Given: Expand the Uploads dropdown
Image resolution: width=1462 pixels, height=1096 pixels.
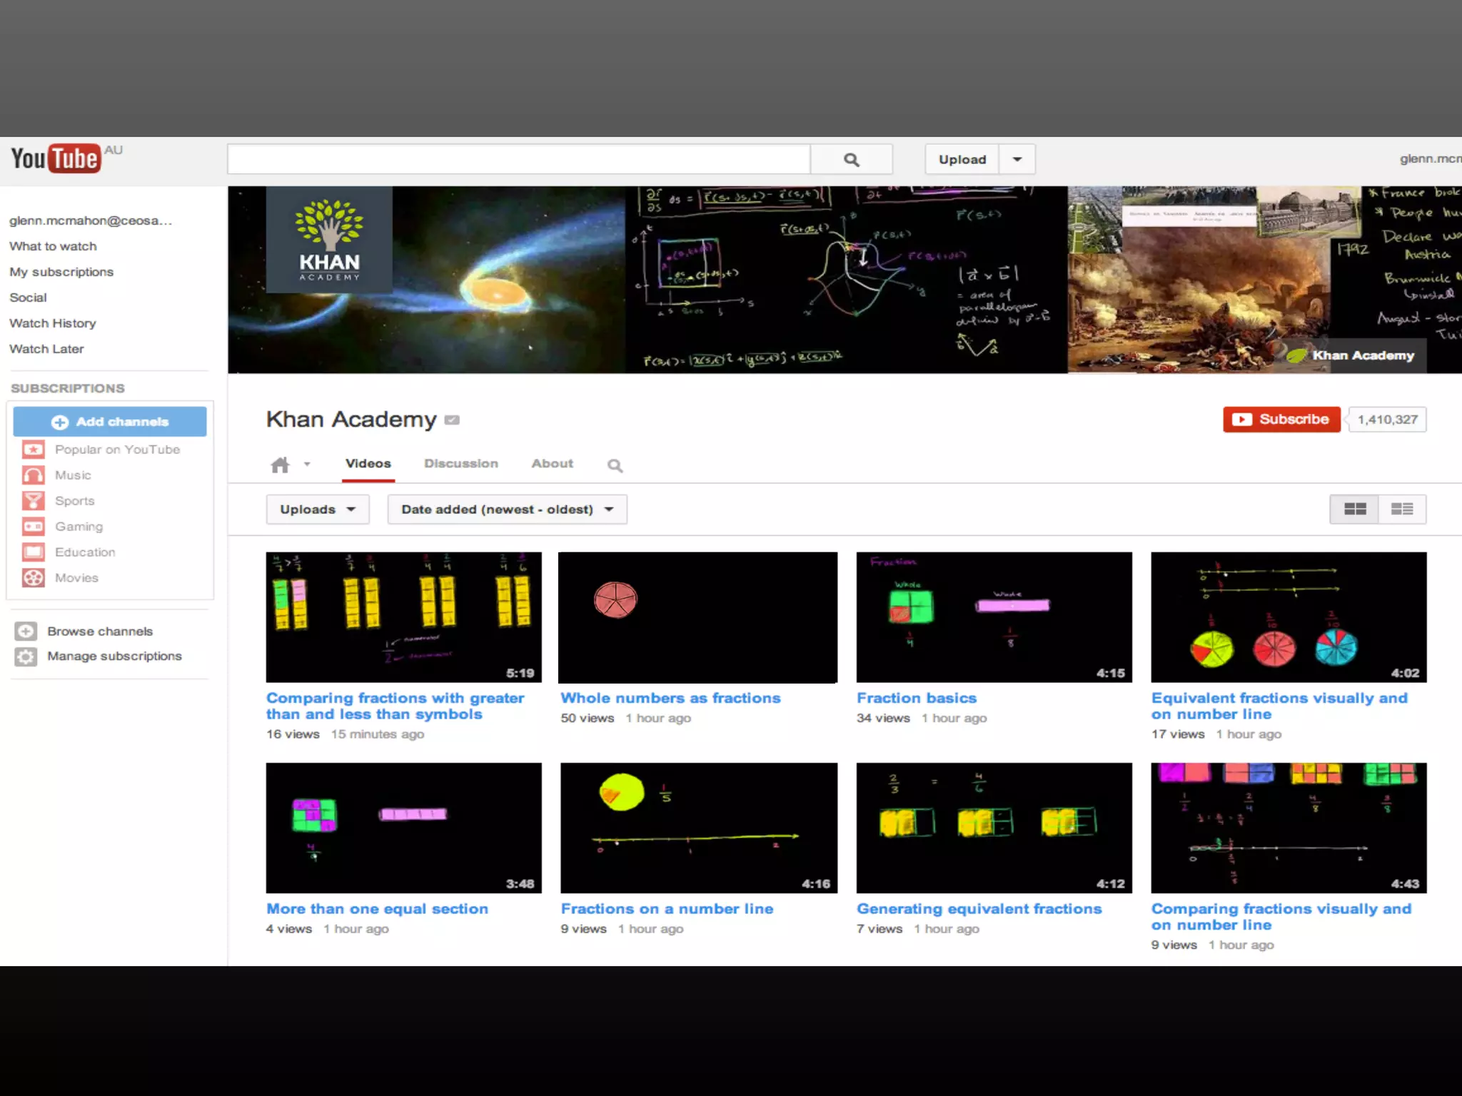Looking at the screenshot, I should click(x=318, y=509).
